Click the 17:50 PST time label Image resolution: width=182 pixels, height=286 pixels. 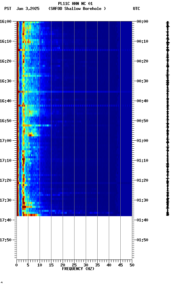[x=6, y=240]
